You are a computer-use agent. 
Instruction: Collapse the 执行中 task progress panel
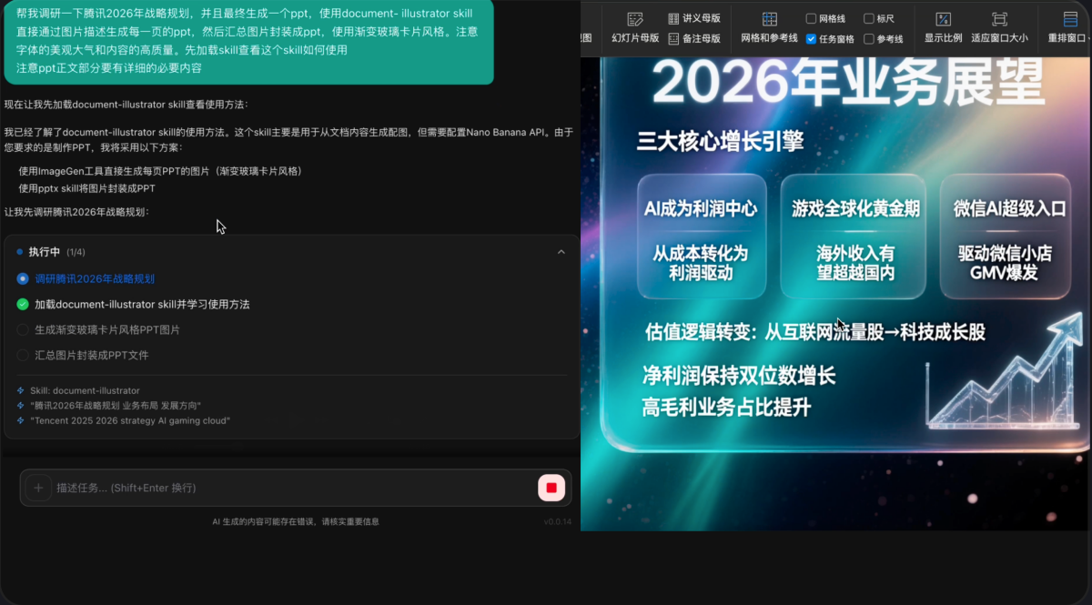click(561, 252)
